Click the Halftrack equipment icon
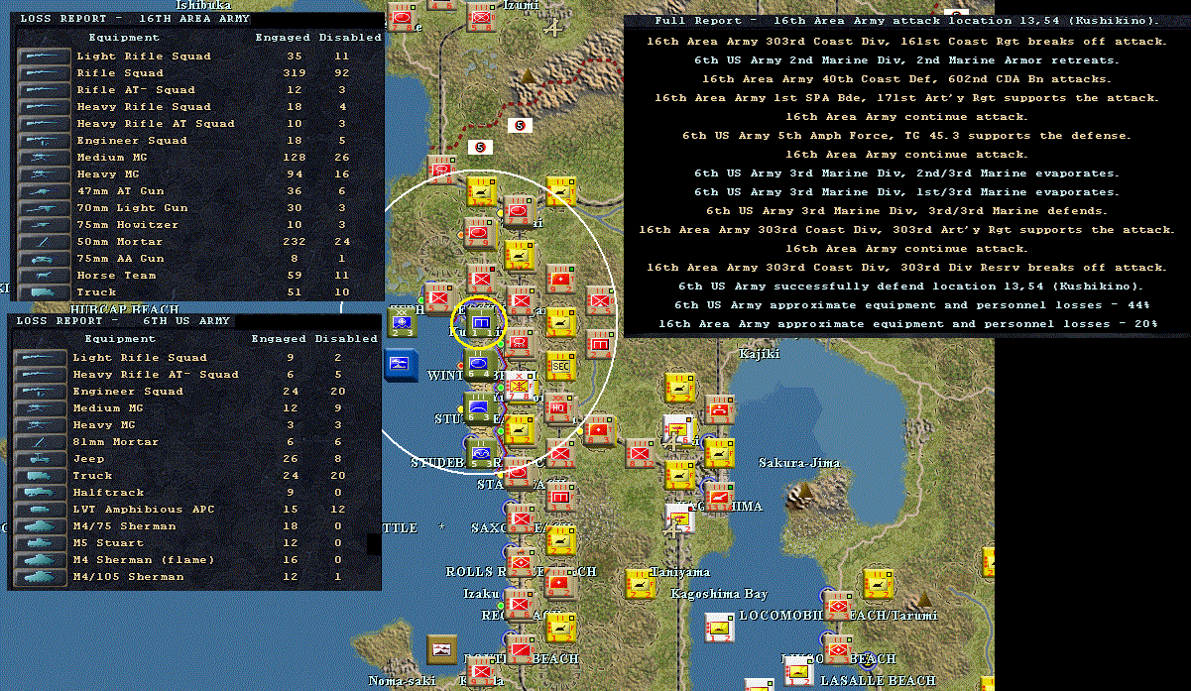 click(x=41, y=493)
